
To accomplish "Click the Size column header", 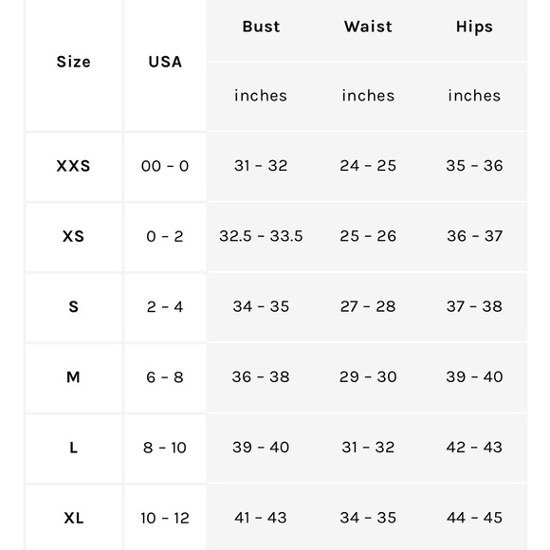I will [x=73, y=62].
